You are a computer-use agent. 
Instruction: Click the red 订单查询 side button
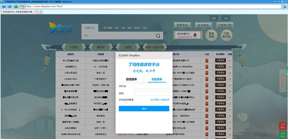tap(282, 126)
